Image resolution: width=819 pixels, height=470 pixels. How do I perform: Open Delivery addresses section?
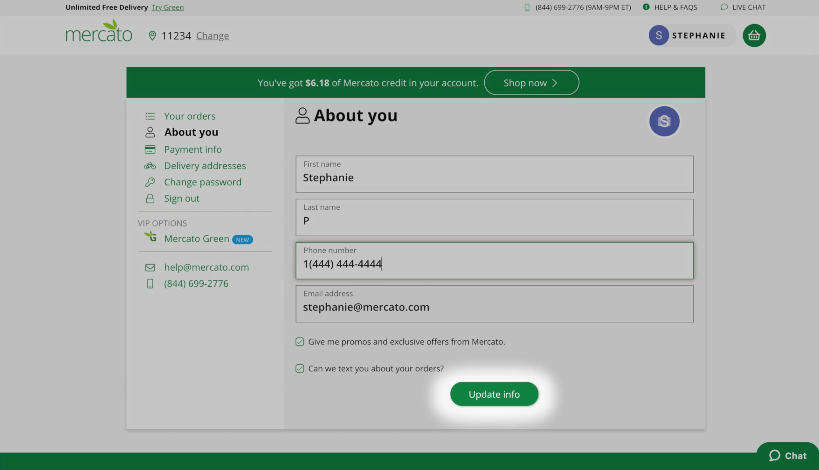205,166
